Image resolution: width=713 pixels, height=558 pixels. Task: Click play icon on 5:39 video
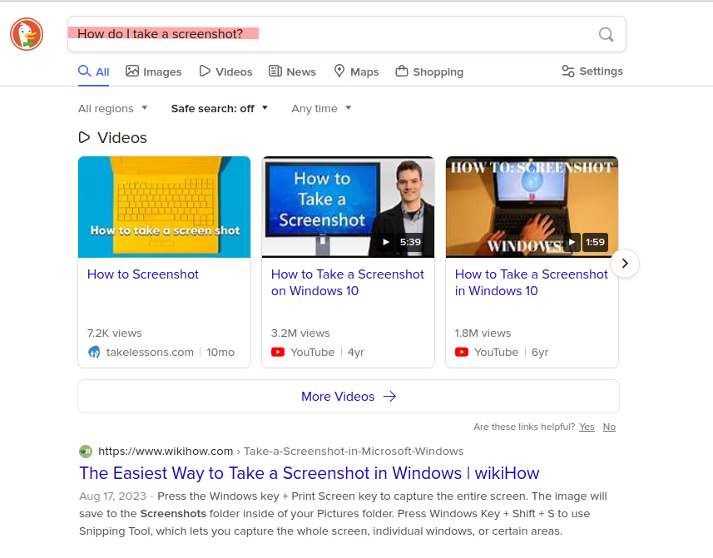[x=386, y=242]
